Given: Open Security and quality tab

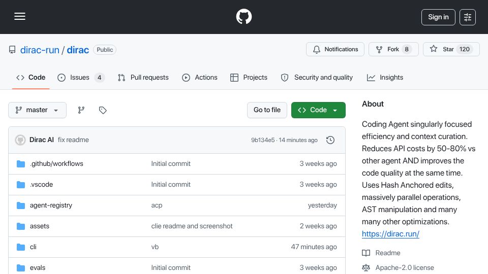Looking at the screenshot, I should (x=317, y=77).
